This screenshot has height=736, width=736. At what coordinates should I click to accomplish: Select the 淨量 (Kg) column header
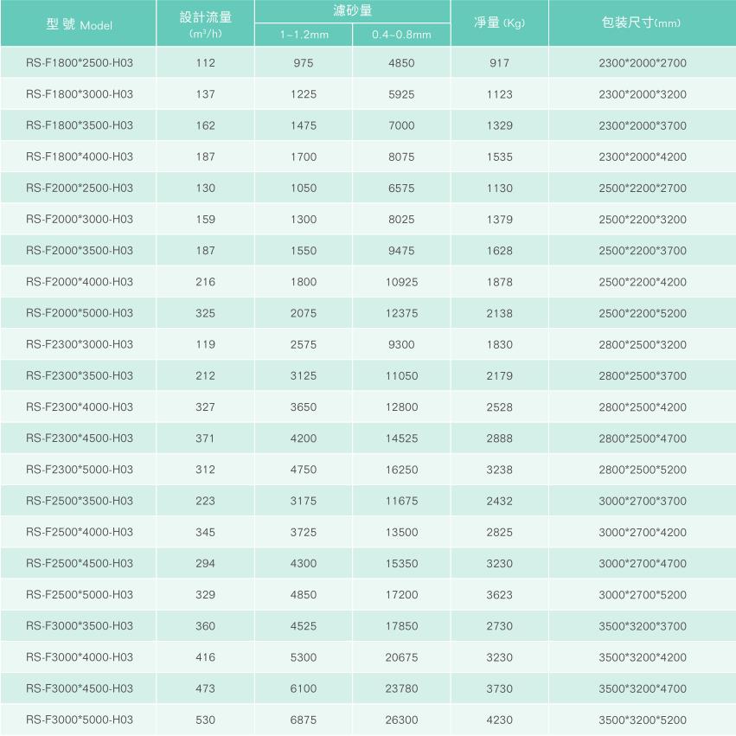(499, 23)
